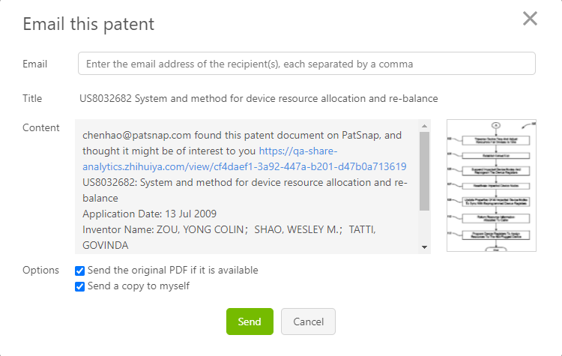Click the content scrollbar up arrow
The height and width of the screenshot is (356, 562).
click(424, 126)
